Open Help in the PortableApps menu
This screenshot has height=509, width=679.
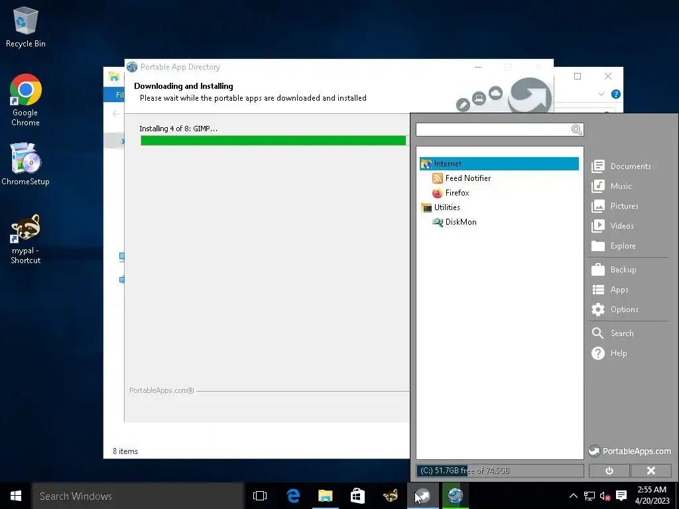[x=609, y=353]
